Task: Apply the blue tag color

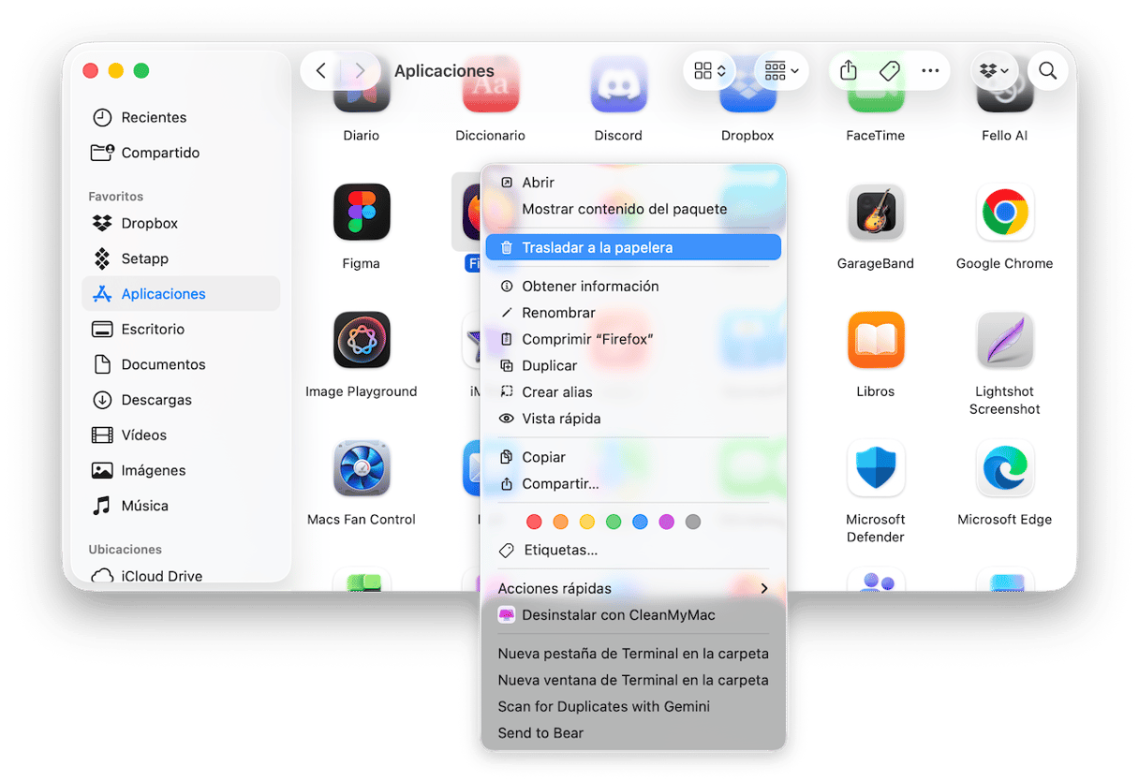Action: [x=640, y=522]
